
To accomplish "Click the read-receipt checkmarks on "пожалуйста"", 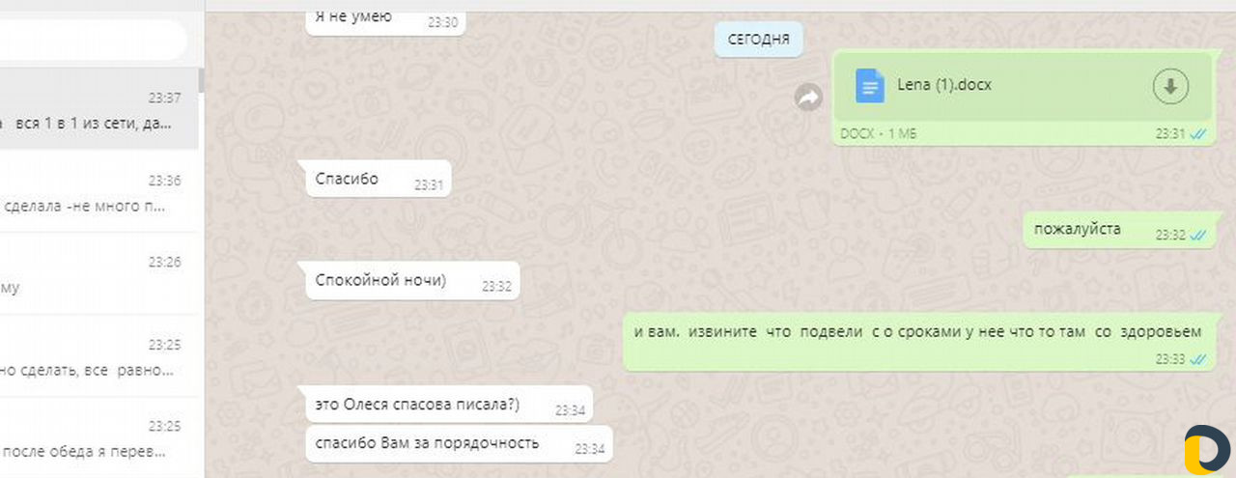I will (x=1198, y=235).
